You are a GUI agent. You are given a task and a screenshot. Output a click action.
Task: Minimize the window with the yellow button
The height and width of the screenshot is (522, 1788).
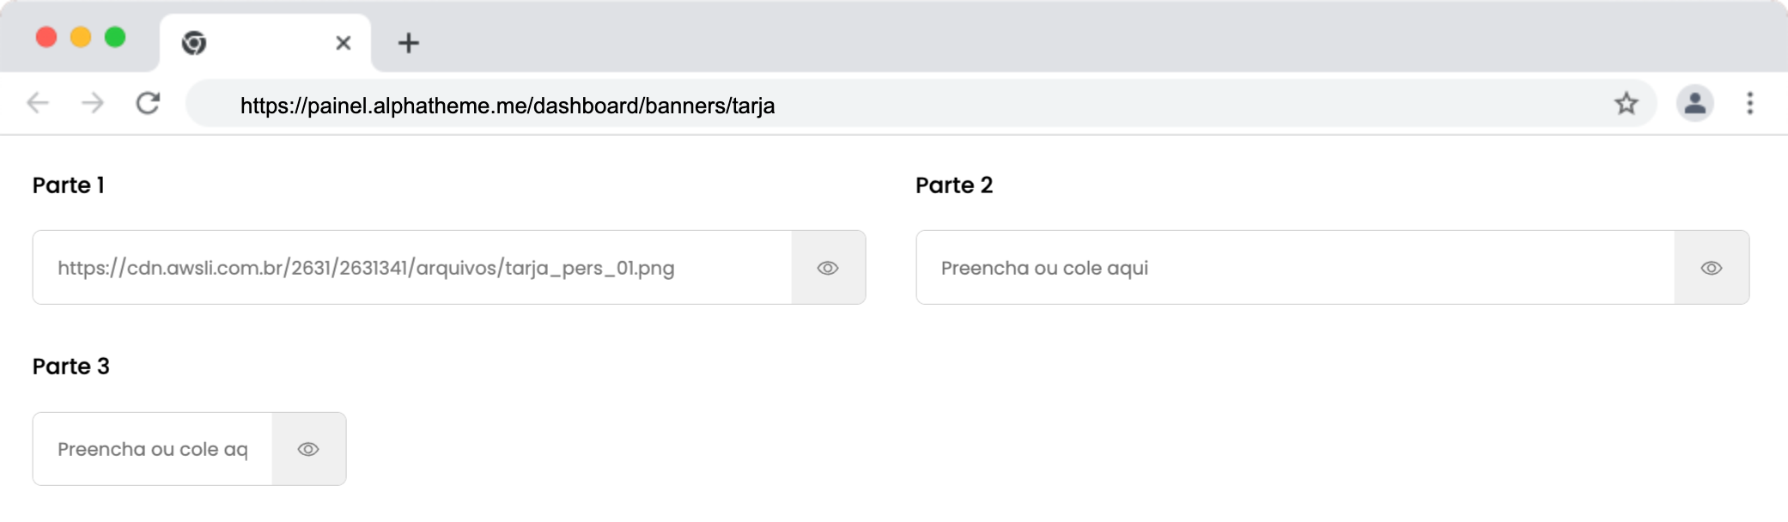click(81, 37)
